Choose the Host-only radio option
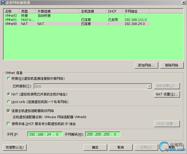This screenshot has height=154, width=187. point(8,102)
